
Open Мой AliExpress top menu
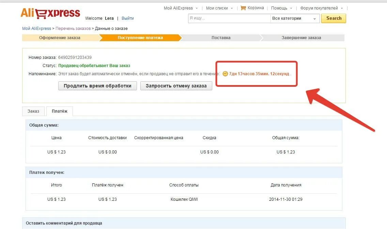coord(178,8)
